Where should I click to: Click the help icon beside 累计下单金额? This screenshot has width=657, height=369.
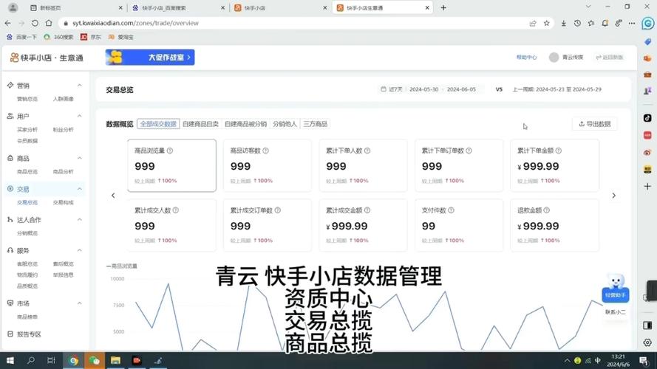click(559, 151)
